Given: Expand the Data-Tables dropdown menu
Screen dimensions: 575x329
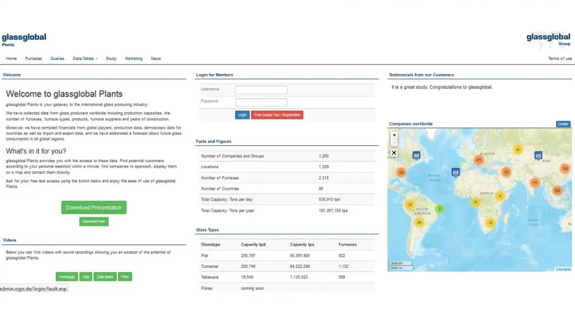Looking at the screenshot, I should (85, 59).
